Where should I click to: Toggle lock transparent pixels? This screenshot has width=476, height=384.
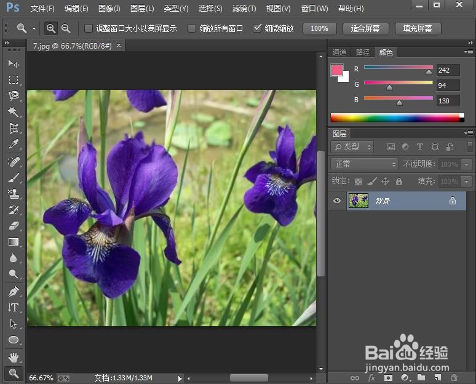click(x=358, y=182)
